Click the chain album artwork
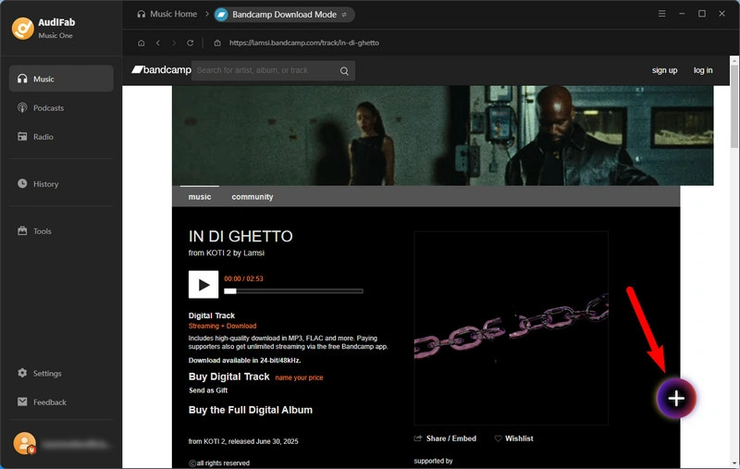This screenshot has height=469, width=740. coord(512,328)
